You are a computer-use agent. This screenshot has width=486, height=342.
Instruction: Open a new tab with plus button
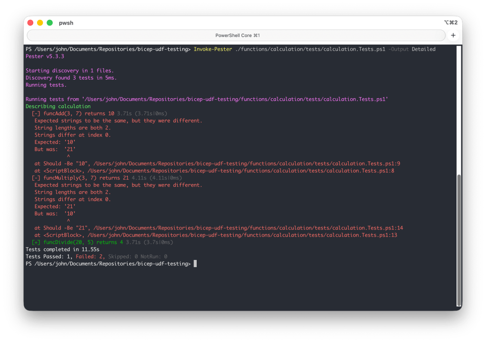click(x=453, y=36)
